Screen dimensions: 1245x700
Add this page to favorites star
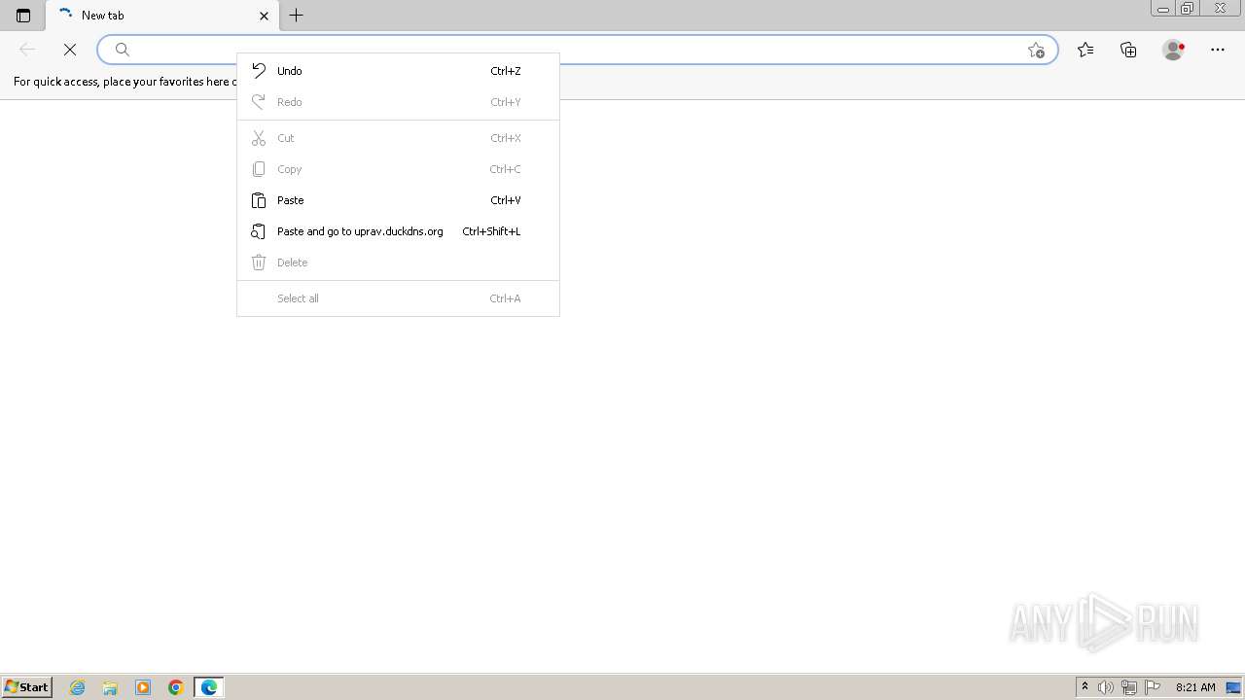(x=1036, y=50)
